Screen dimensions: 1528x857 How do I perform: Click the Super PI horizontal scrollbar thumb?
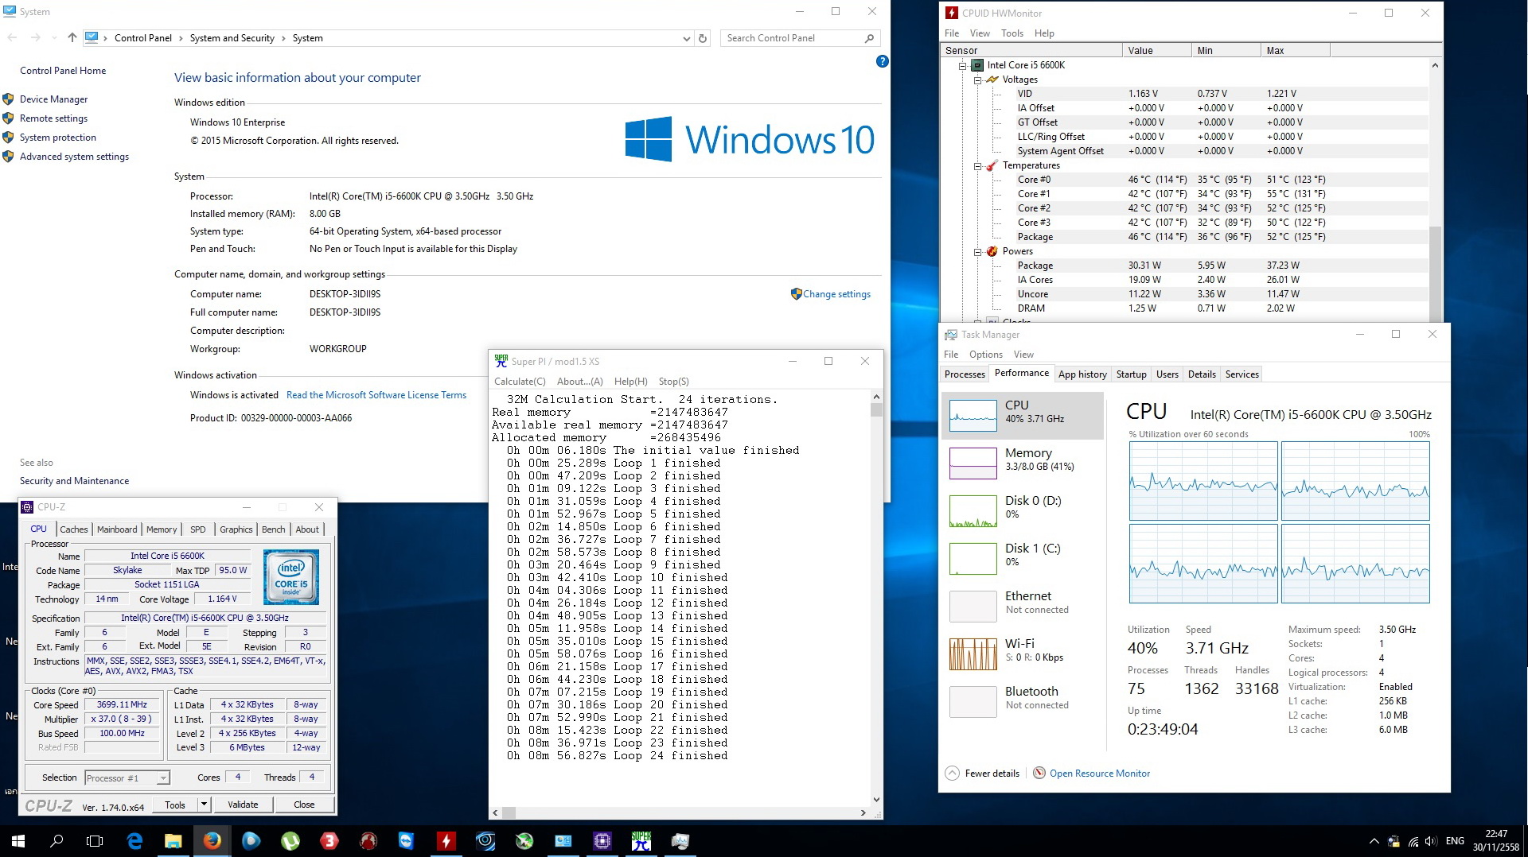(x=509, y=812)
